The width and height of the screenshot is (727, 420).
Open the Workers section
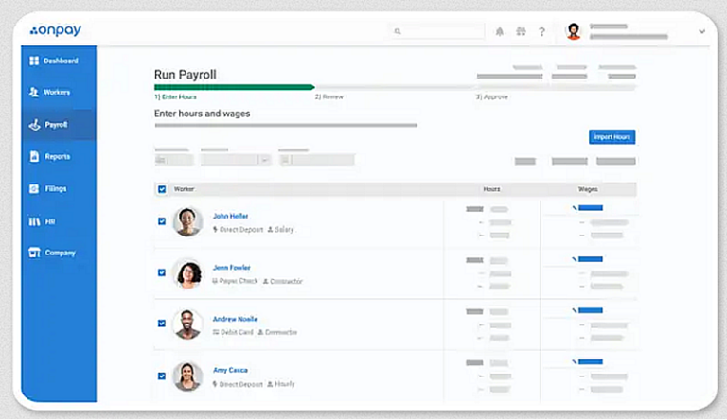[x=59, y=93]
